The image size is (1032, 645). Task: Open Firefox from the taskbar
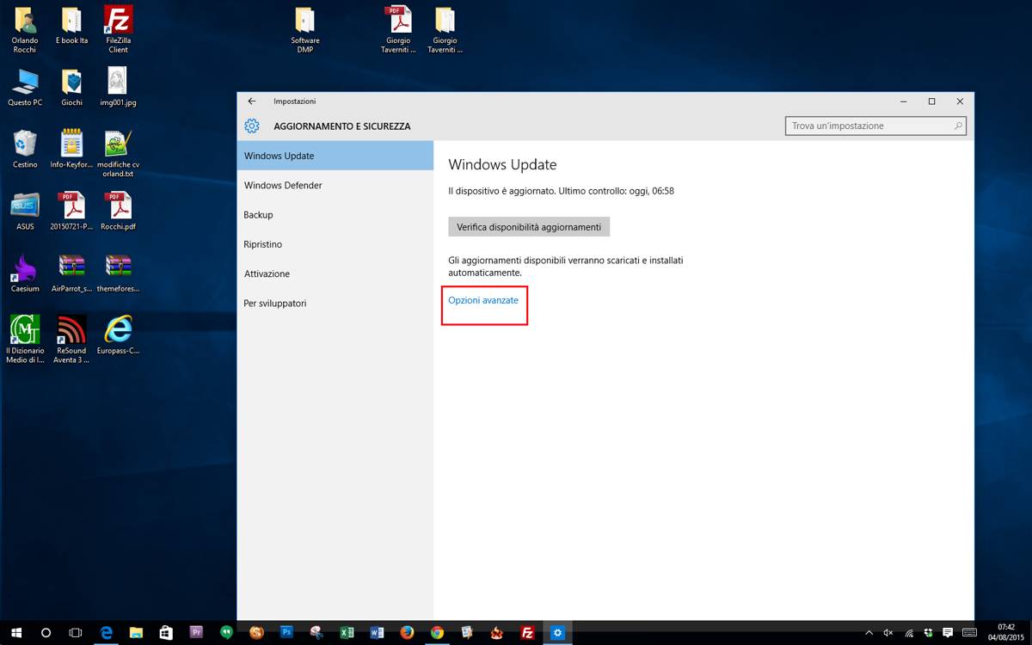[407, 633]
